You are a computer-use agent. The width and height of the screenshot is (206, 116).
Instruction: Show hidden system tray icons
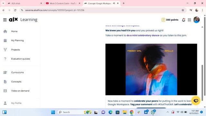[168, 112]
